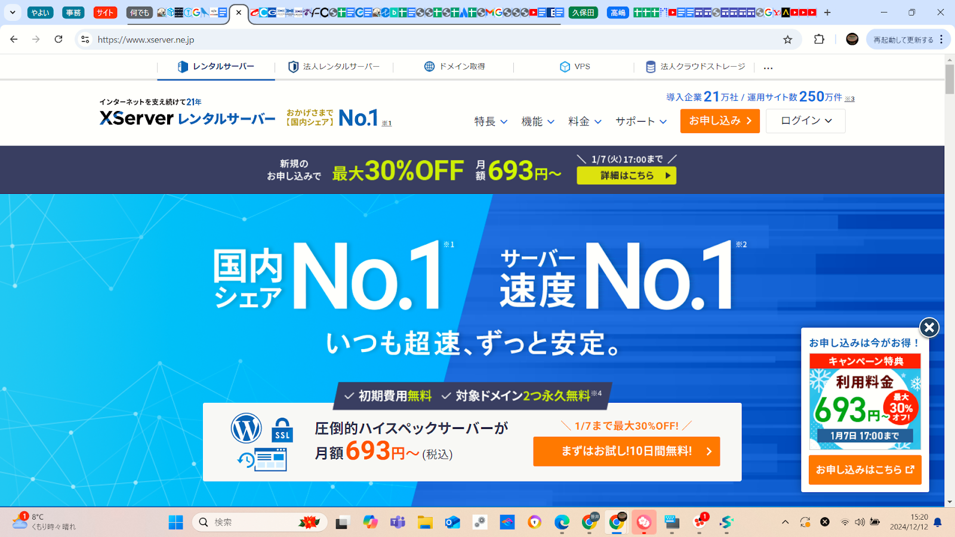Show more services via the ellipsis
This screenshot has width=955, height=537.
(768, 67)
